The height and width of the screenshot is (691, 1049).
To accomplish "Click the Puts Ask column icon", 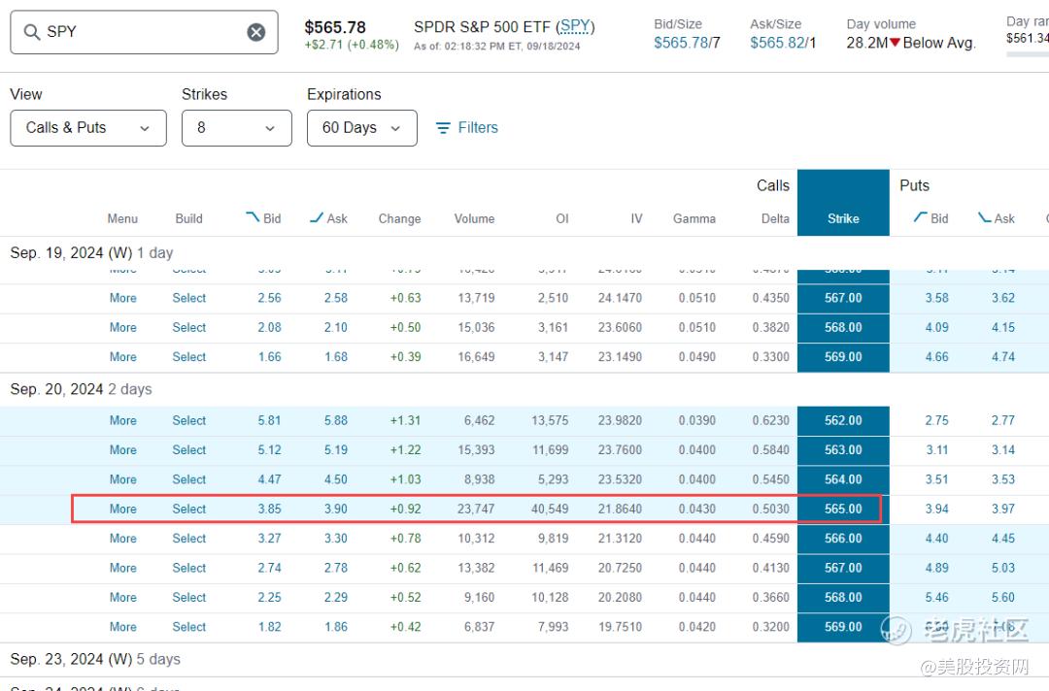I will click(x=985, y=217).
